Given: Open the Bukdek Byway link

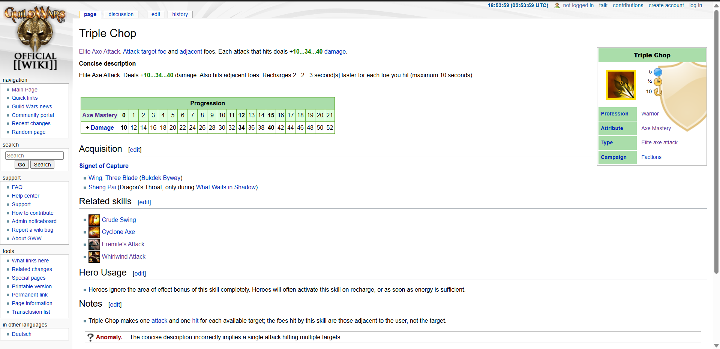Looking at the screenshot, I should pyautogui.click(x=161, y=178).
